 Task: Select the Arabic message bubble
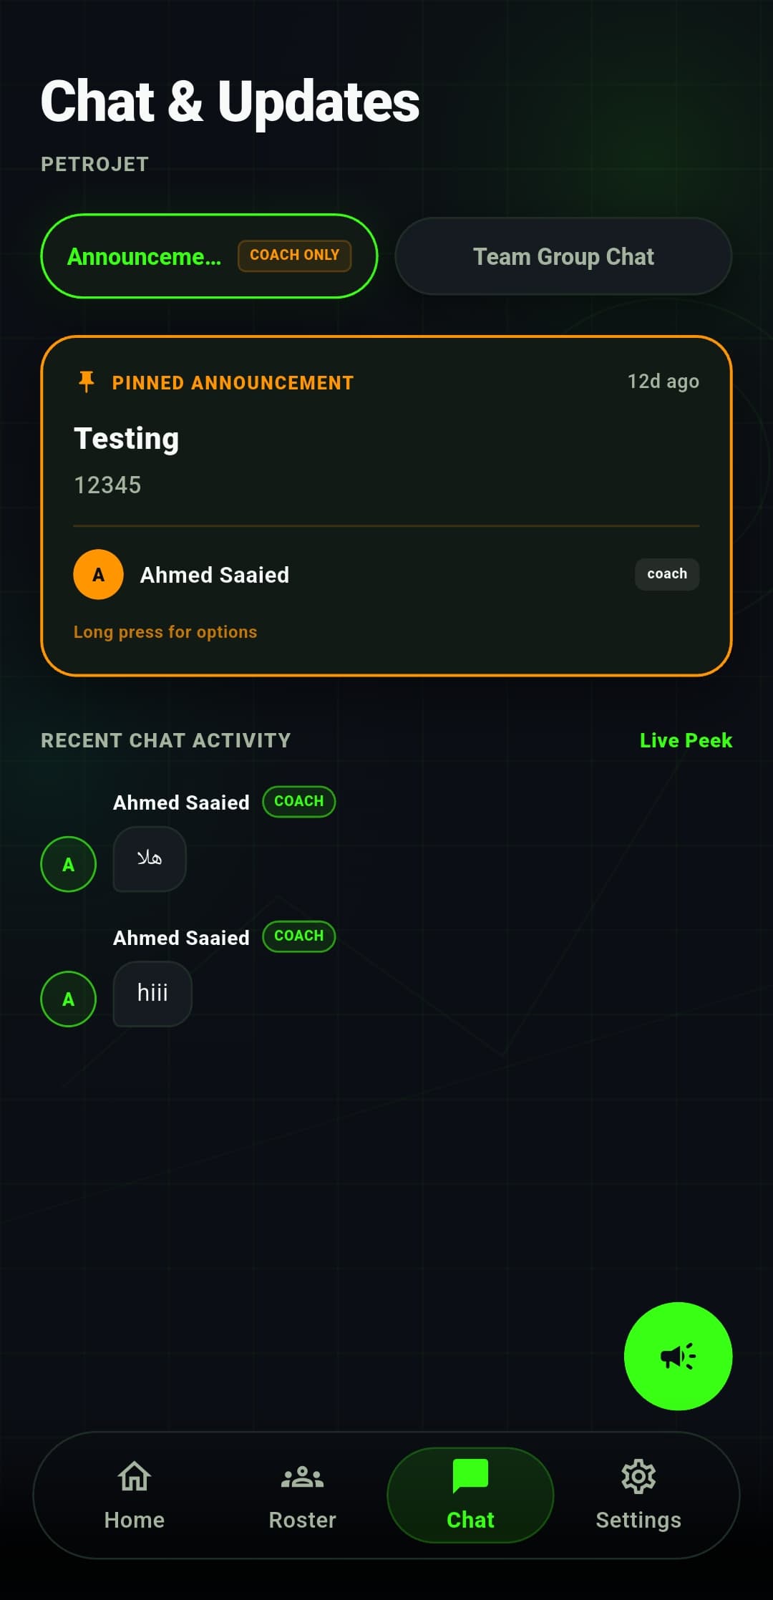pyautogui.click(x=150, y=859)
